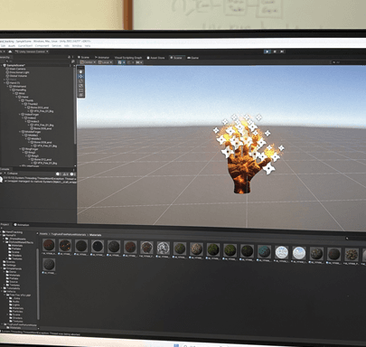Collapse the MiddleFinger node in Hierarchy

[20, 132]
